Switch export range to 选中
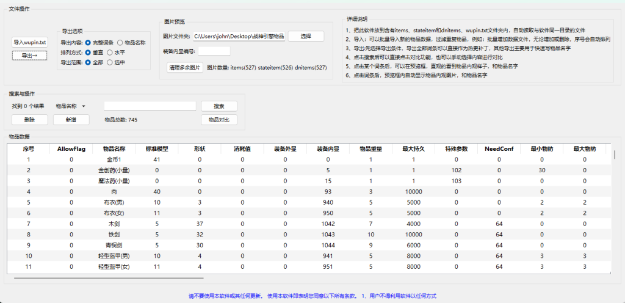Screen dimensions: 625x303 tap(110, 62)
